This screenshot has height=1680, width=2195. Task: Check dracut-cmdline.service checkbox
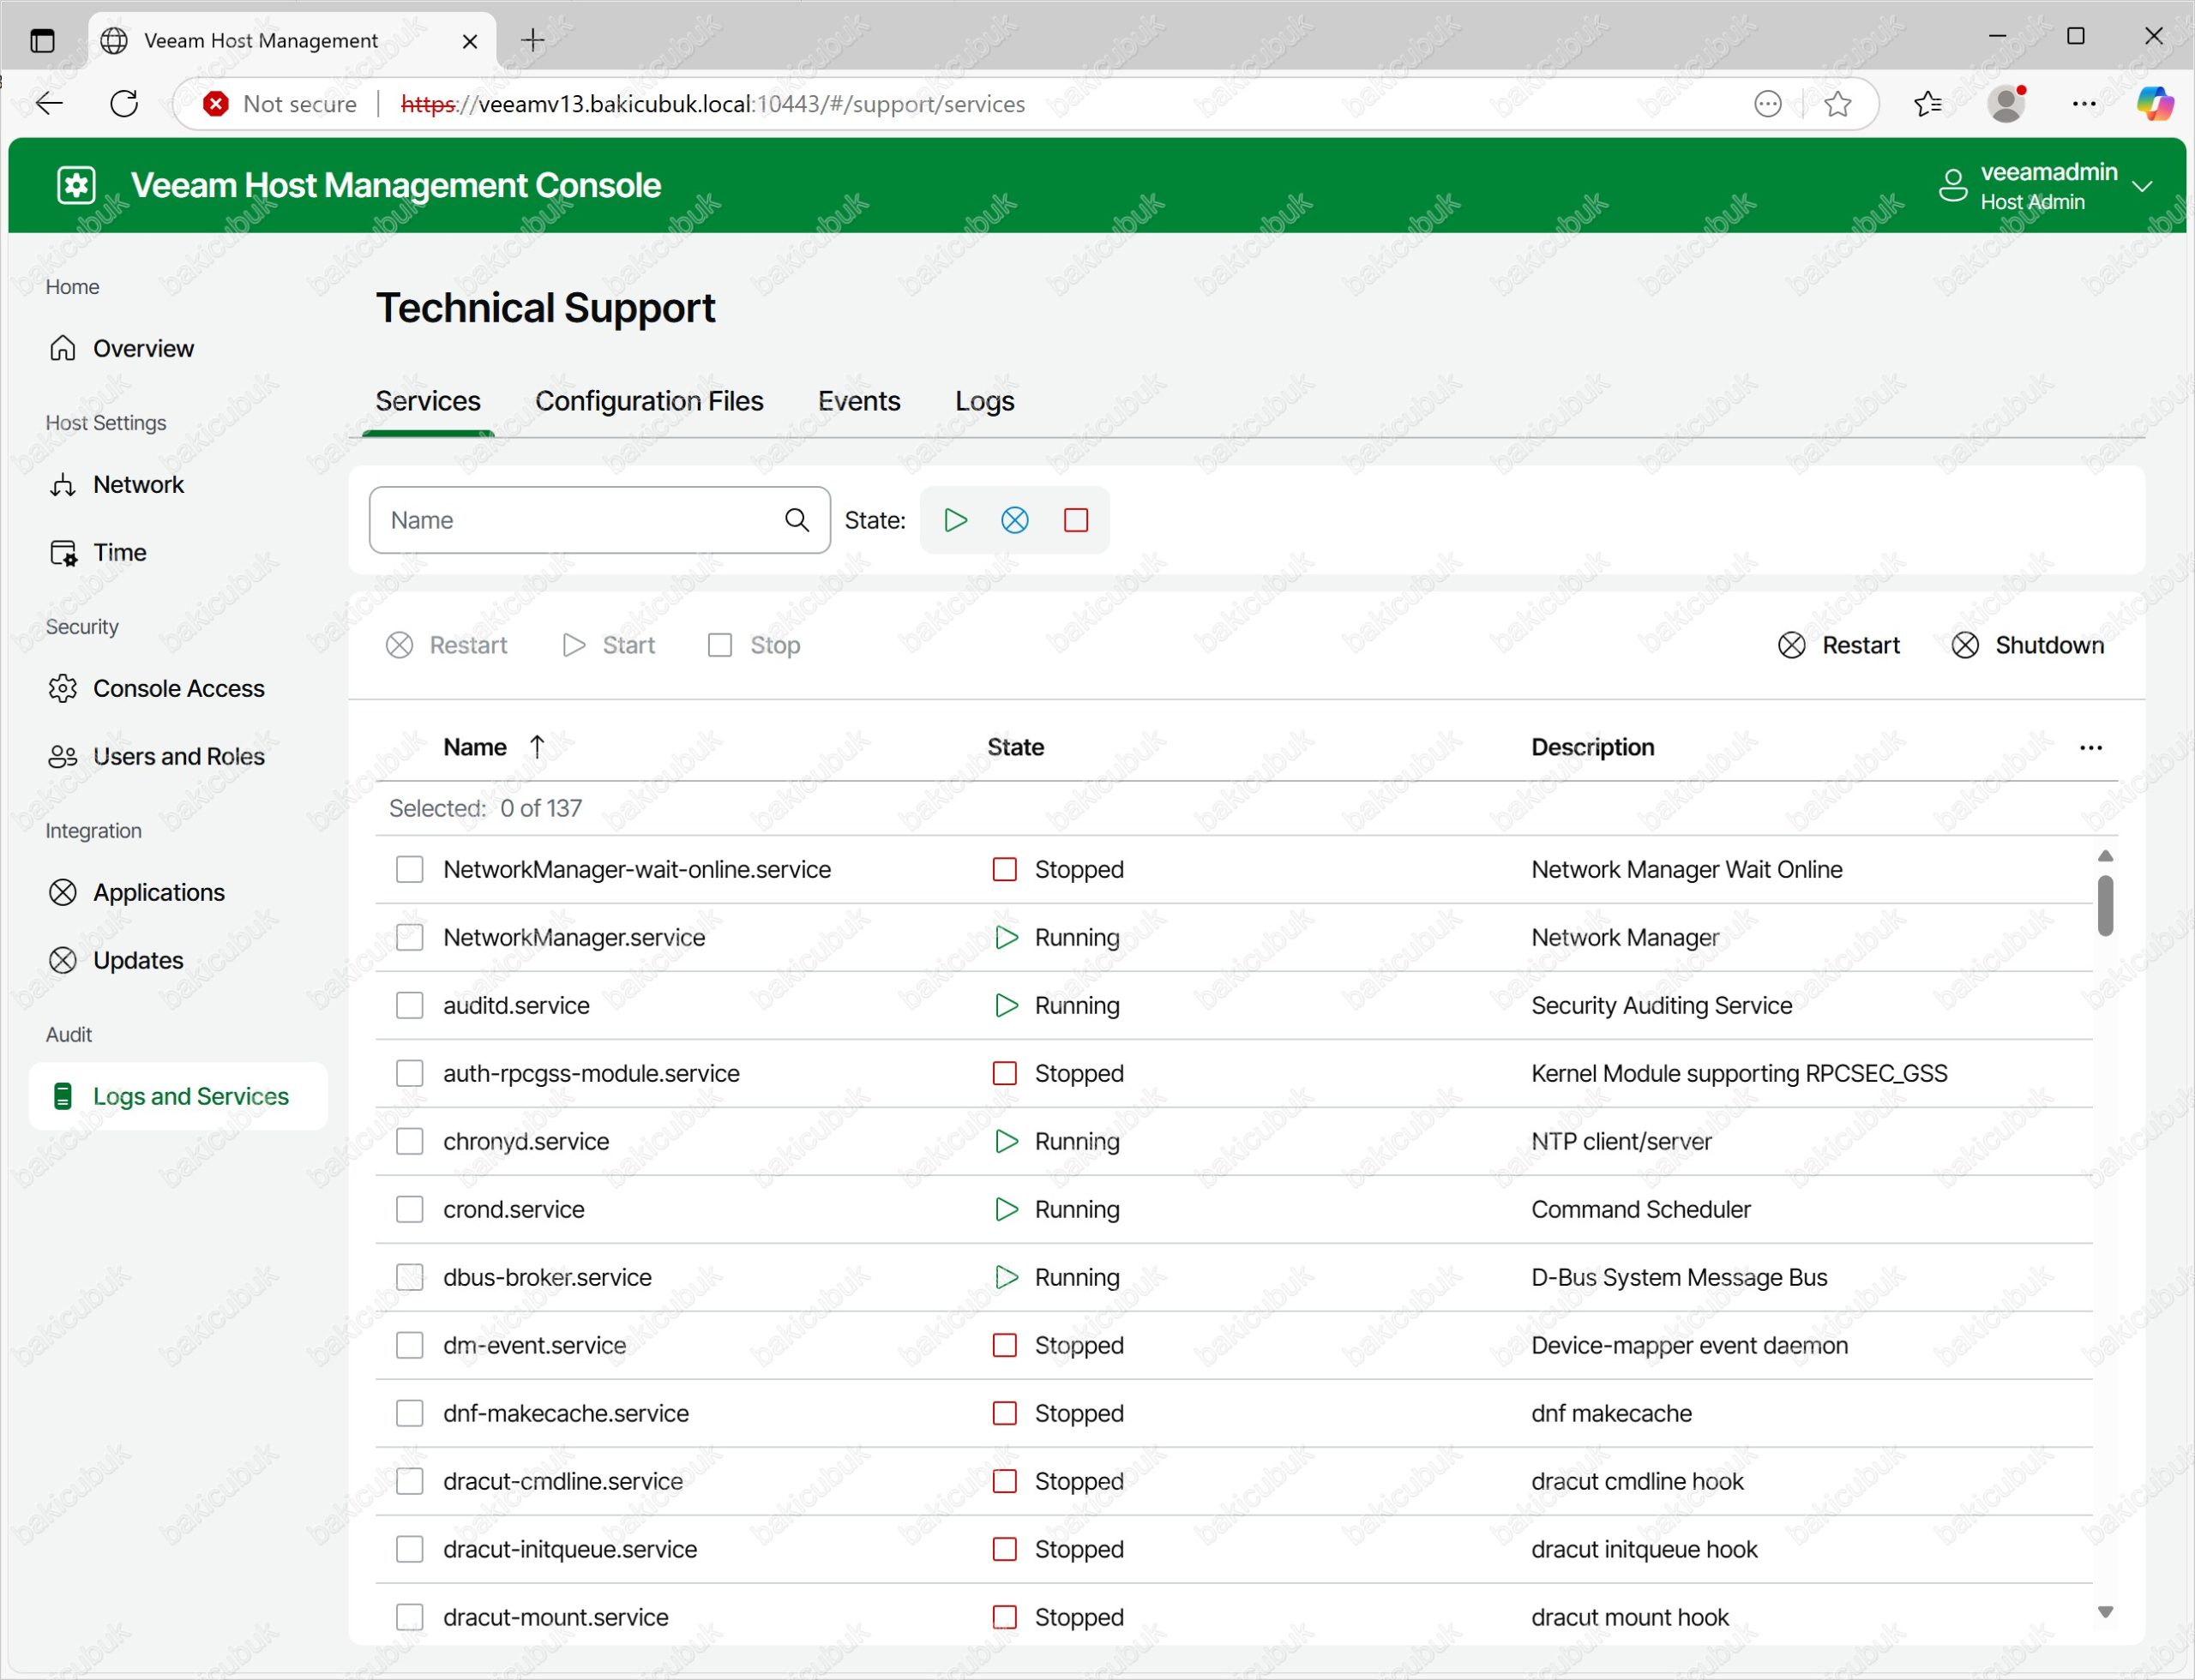click(x=409, y=1481)
